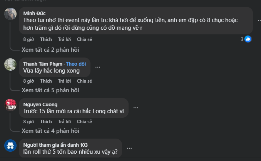
Task: Click Minh Đức's profile avatar
Action: pyautogui.click(x=10, y=14)
